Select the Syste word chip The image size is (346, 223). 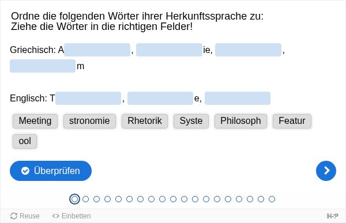(x=191, y=121)
